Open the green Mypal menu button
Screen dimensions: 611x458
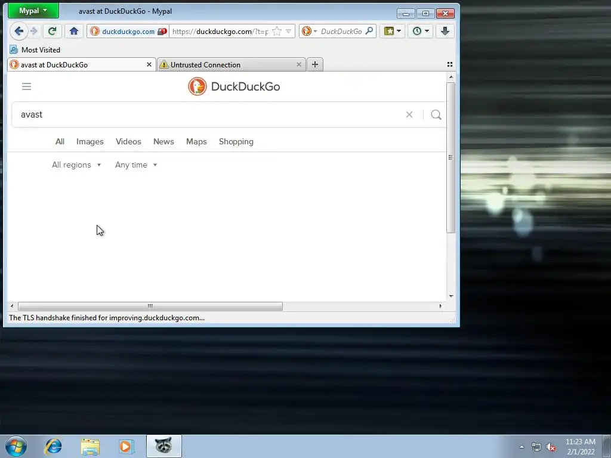pos(33,11)
